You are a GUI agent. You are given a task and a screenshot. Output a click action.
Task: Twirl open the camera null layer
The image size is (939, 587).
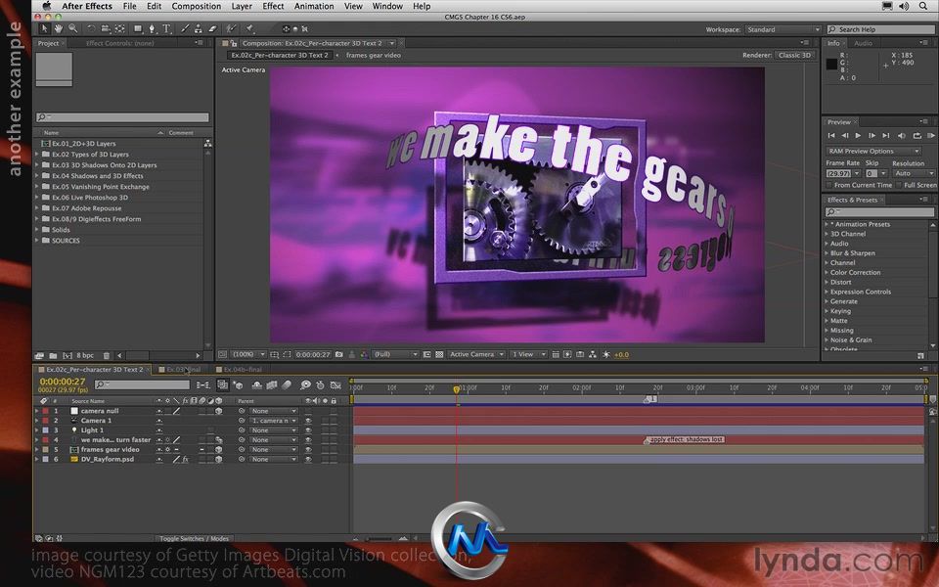tap(37, 411)
